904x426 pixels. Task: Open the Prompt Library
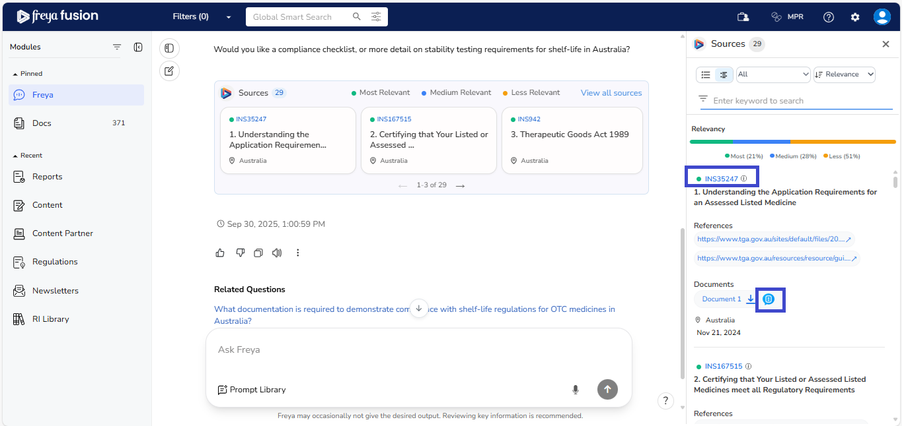pos(252,390)
